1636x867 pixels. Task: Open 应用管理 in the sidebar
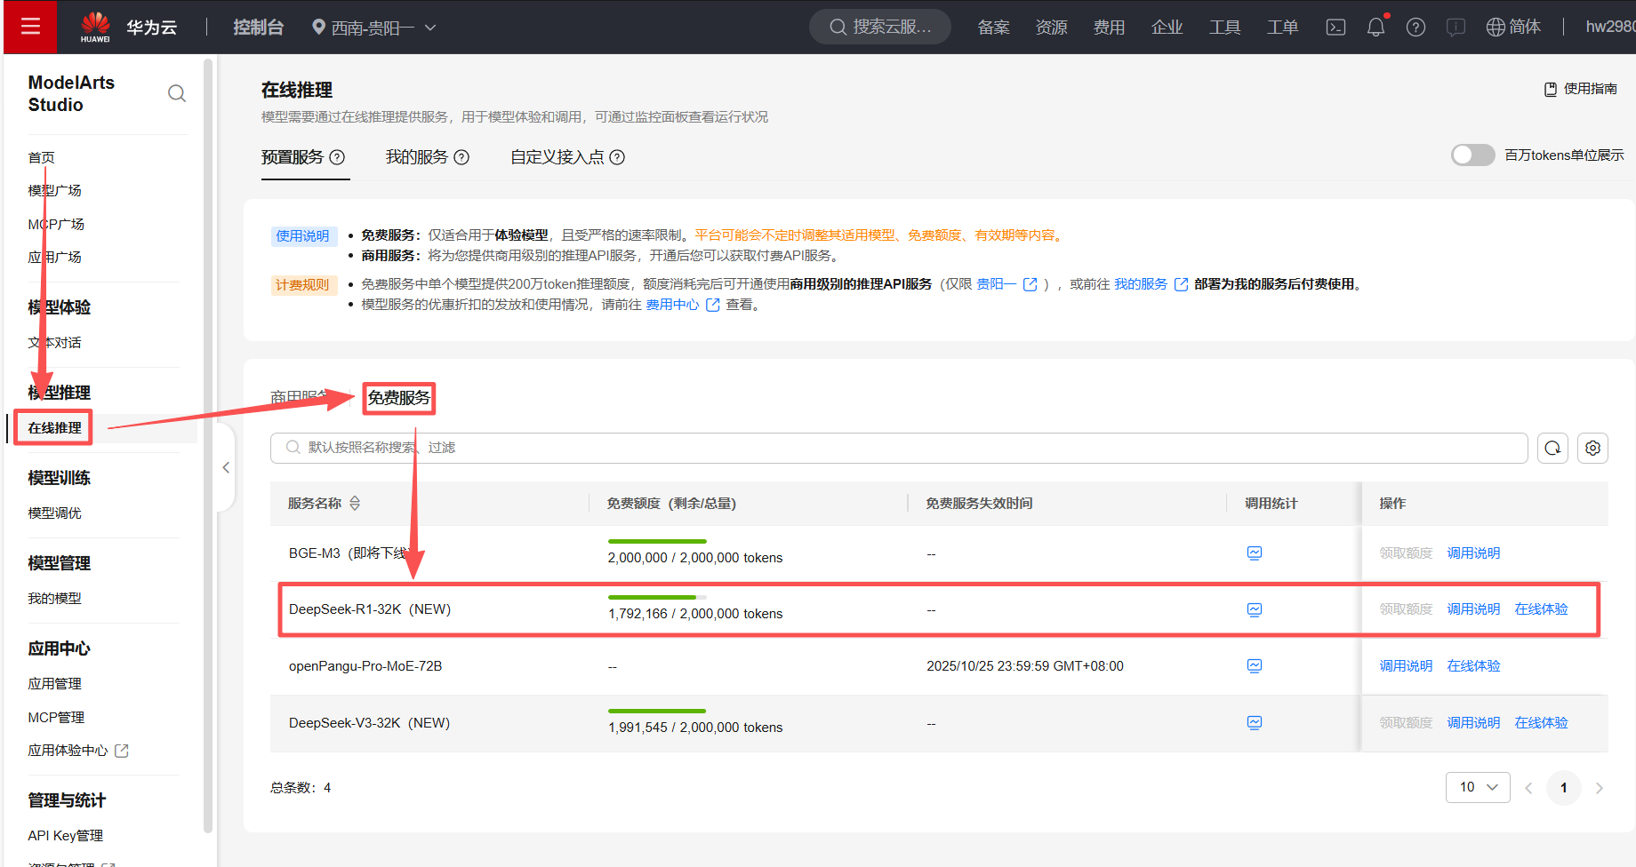54,684
